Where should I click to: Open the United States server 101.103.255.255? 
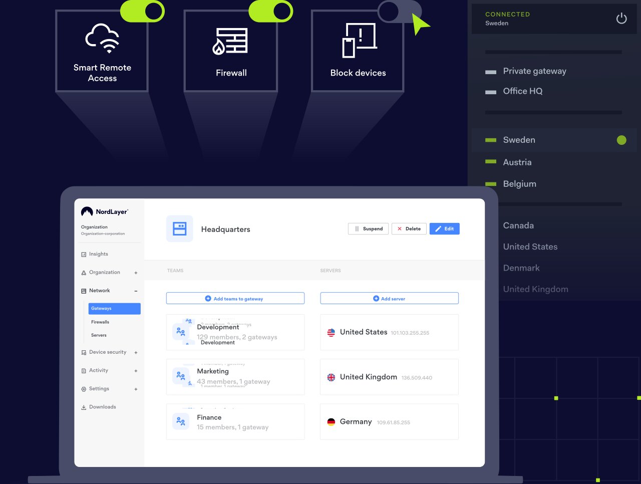389,332
